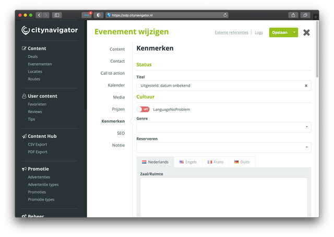Close the Evenement wijzigen form via the X
Screen dimensions: 334x237
pyautogui.click(x=306, y=32)
